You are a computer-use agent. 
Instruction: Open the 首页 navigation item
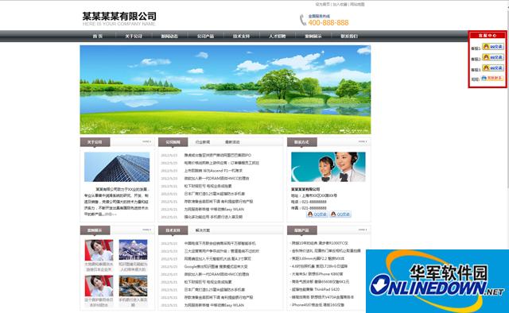97,36
